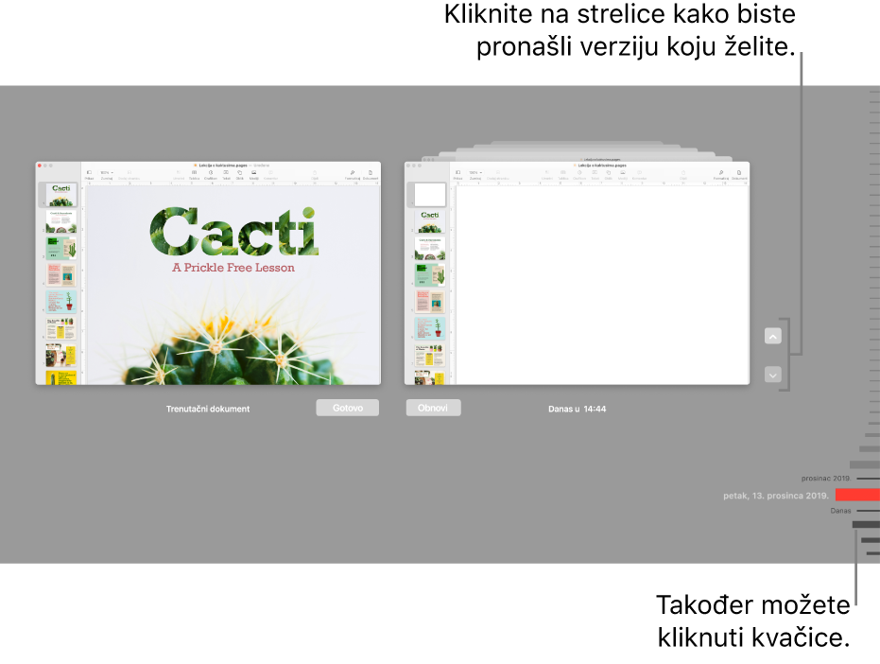This screenshot has width=880, height=664.
Task: Click Tablica icon in 14:44 version window
Action: pyautogui.click(x=563, y=174)
